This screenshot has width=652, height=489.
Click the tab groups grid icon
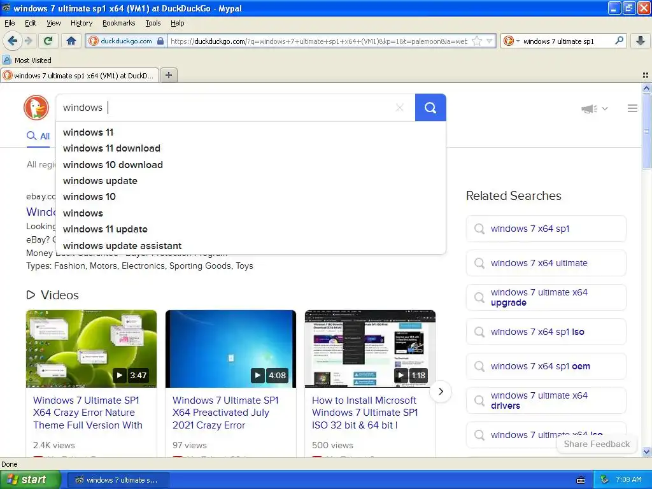(x=646, y=75)
